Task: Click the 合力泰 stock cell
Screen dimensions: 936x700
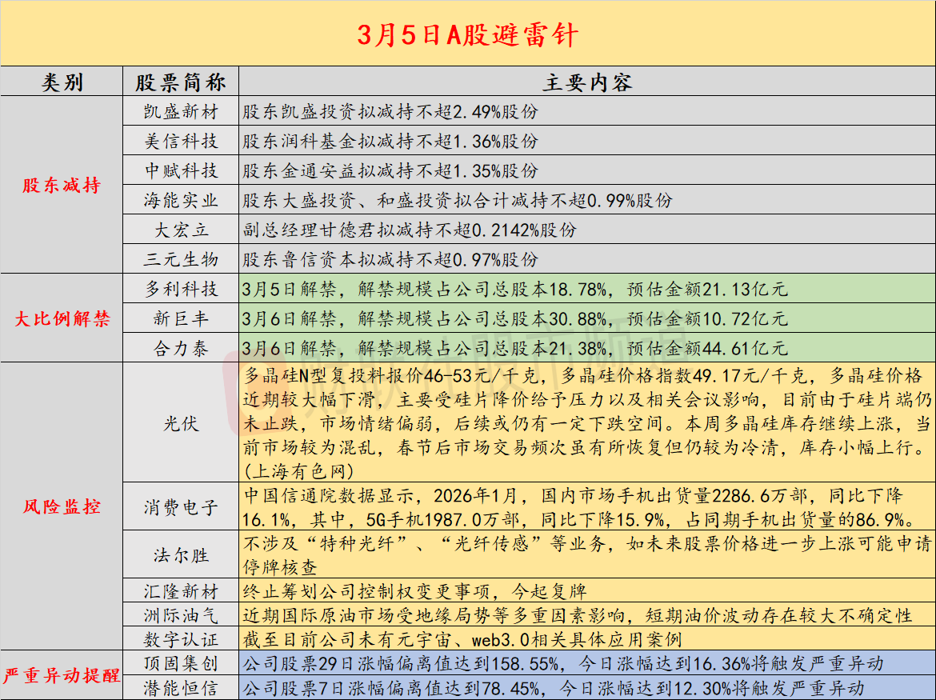Action: (x=180, y=348)
